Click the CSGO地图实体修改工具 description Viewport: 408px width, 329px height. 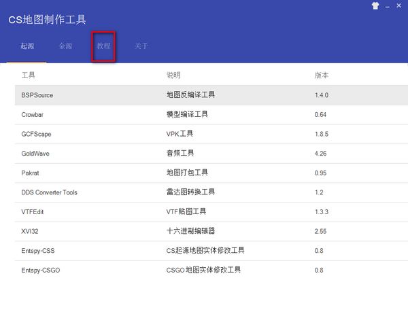pyautogui.click(x=203, y=270)
